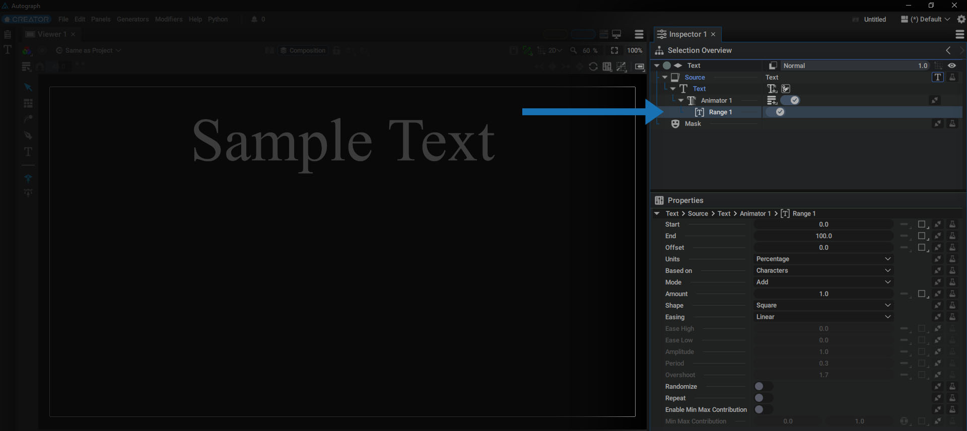
Task: Click the Start value slider
Action: (823, 225)
